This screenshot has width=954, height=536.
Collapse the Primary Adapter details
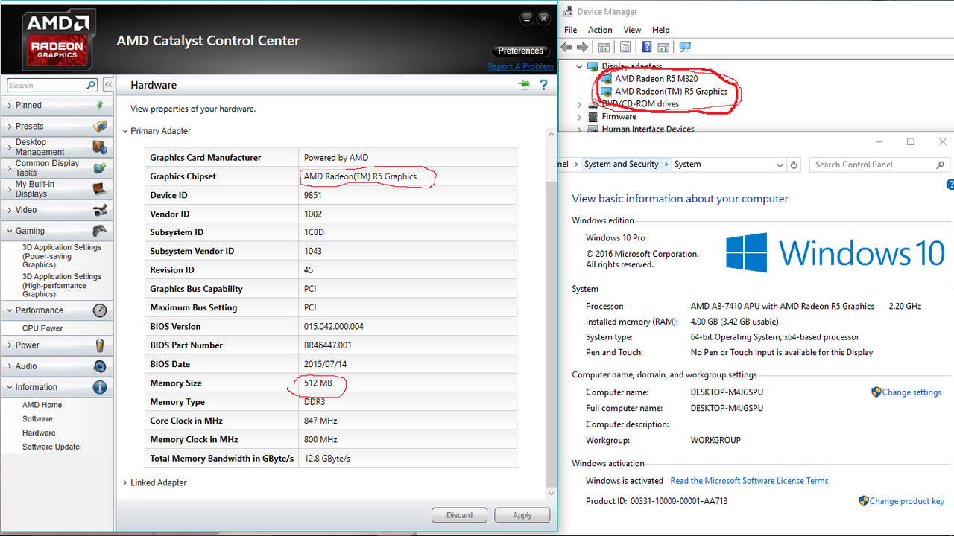[125, 131]
